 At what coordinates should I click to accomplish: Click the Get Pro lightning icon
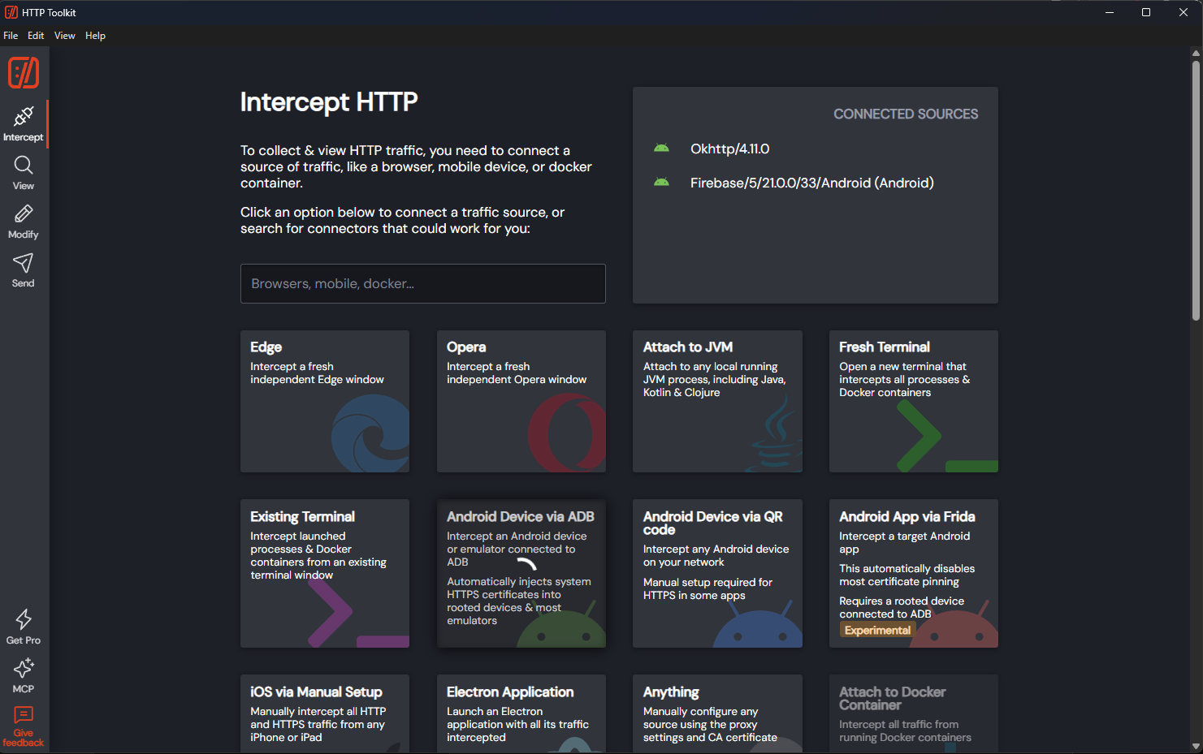tap(24, 619)
